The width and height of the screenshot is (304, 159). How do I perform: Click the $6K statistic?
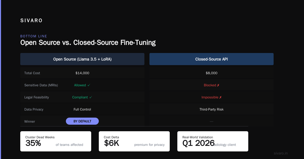(x=111, y=143)
